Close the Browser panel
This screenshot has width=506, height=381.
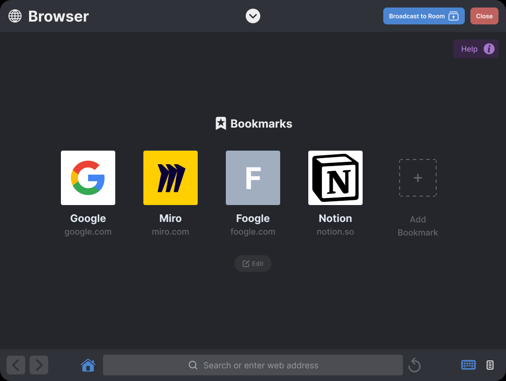point(484,16)
